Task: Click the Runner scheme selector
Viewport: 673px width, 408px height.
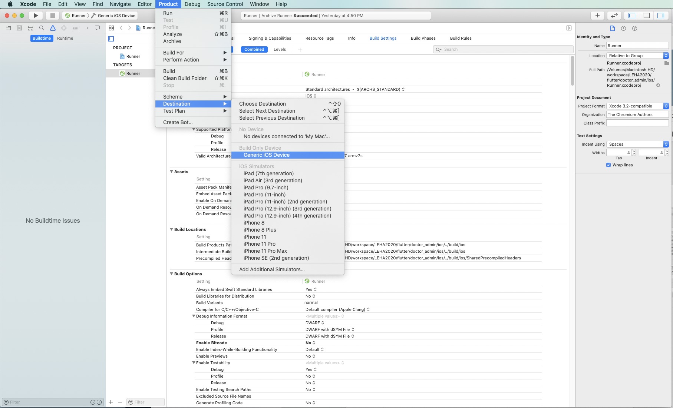Action: [x=75, y=16]
